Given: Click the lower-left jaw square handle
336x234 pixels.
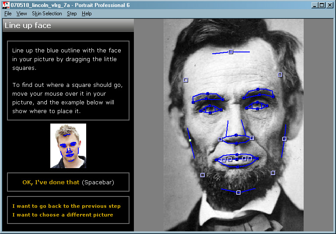Looking at the screenshot, I should pos(203,175).
